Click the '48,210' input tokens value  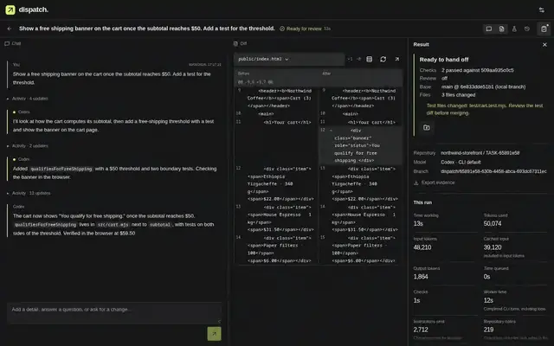422,247
